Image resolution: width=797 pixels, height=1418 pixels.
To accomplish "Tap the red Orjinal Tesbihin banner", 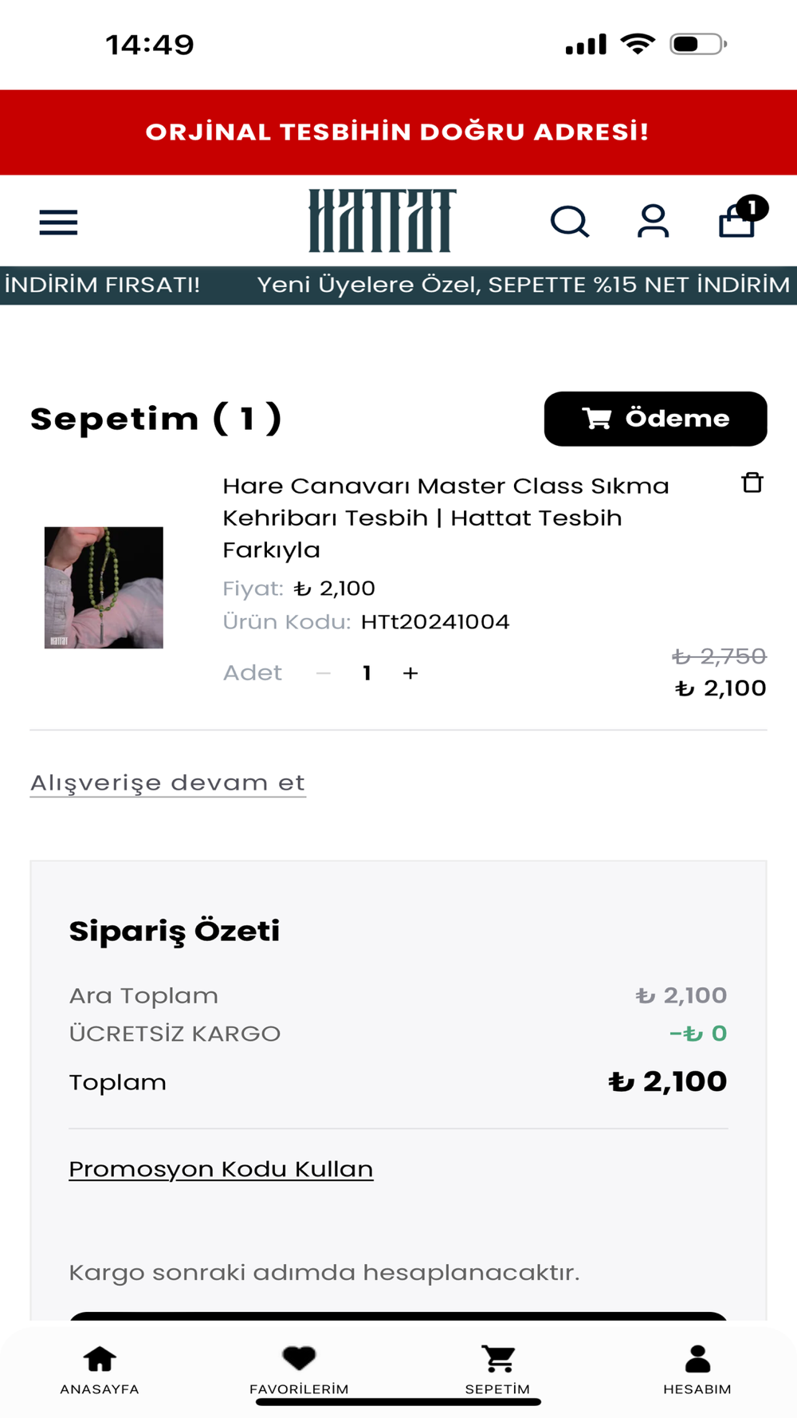I will (398, 132).
